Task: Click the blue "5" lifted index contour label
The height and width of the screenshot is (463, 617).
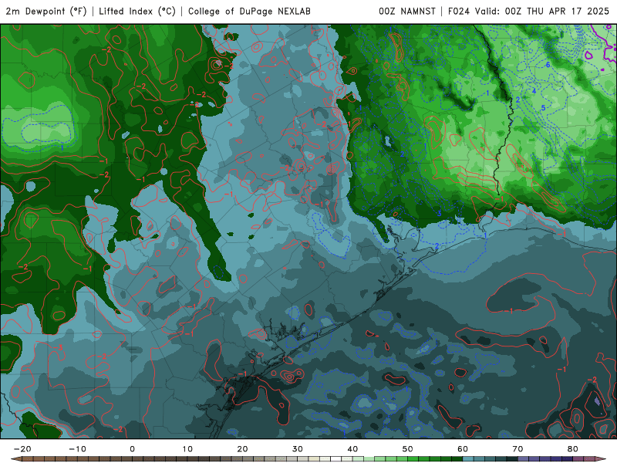Action: pyautogui.click(x=544, y=107)
